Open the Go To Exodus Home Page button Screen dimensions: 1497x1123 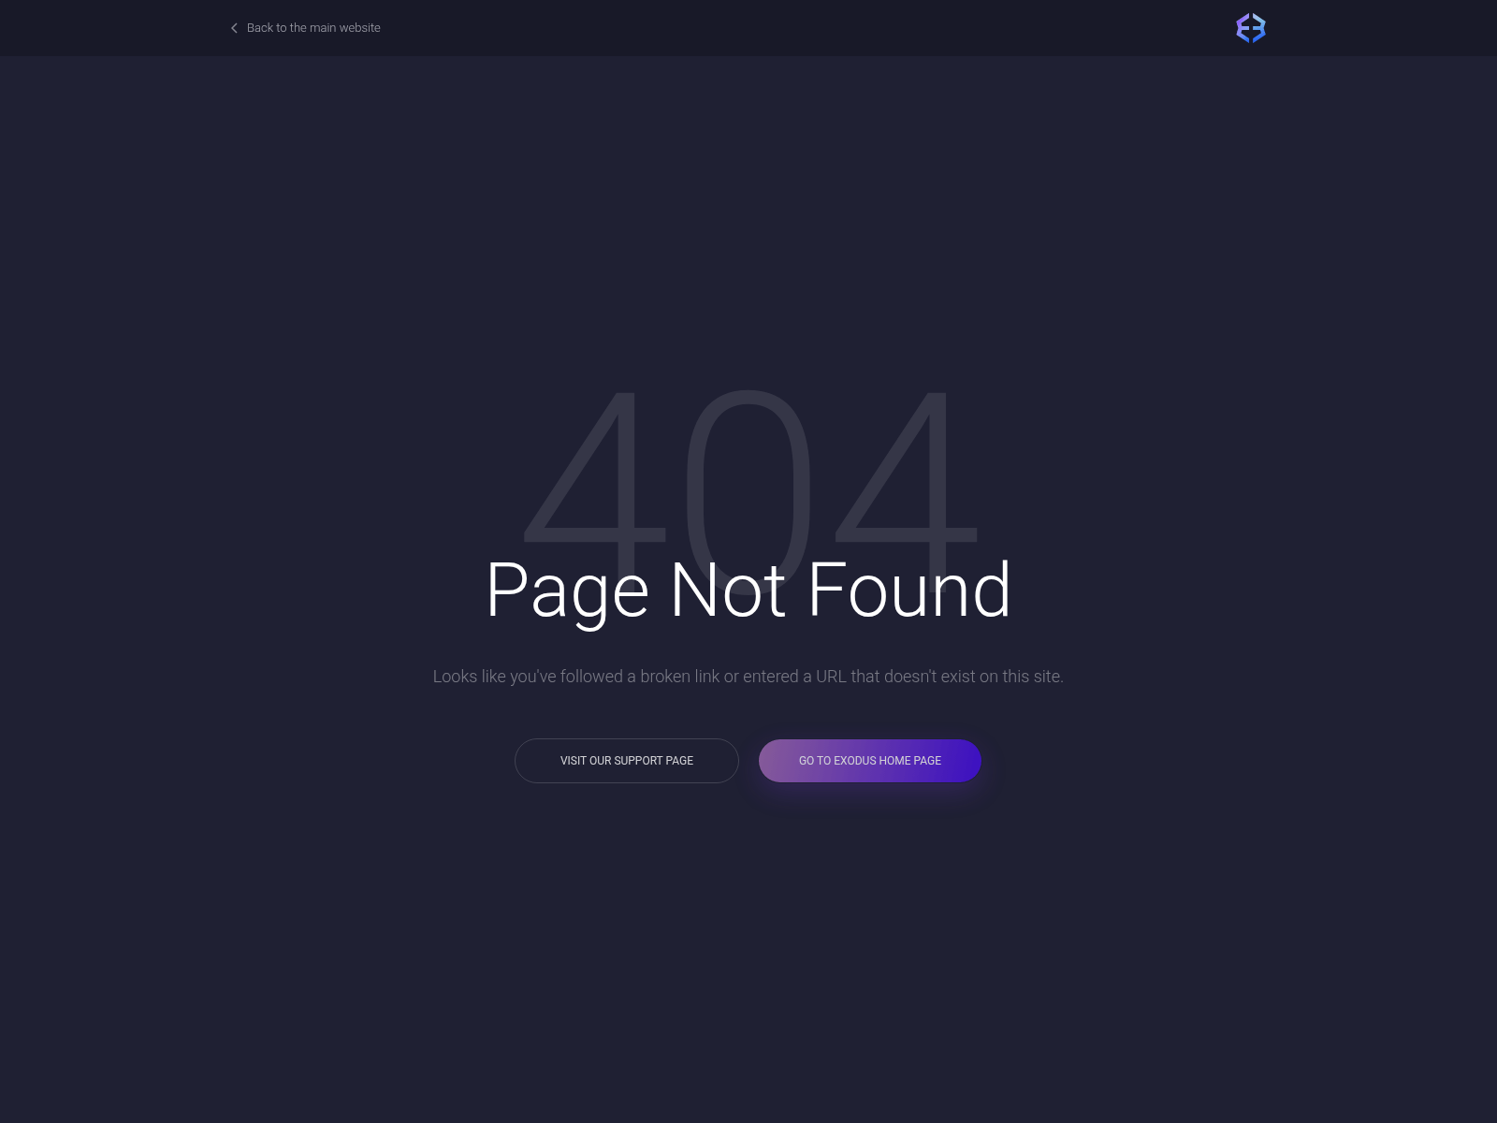870,761
